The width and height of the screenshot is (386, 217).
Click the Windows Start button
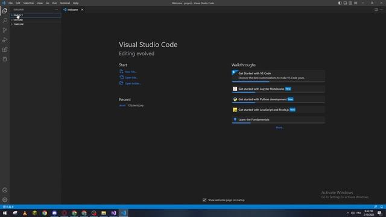coord(5,213)
